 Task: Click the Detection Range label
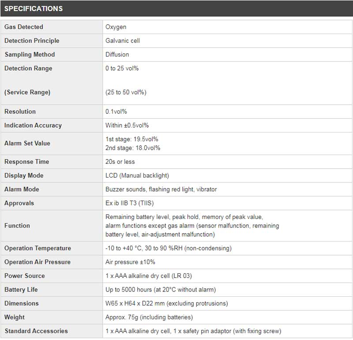(28, 68)
